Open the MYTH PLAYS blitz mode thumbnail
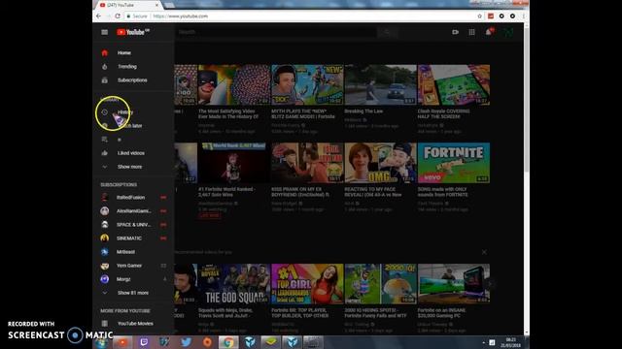622x349 pixels. pyautogui.click(x=307, y=85)
